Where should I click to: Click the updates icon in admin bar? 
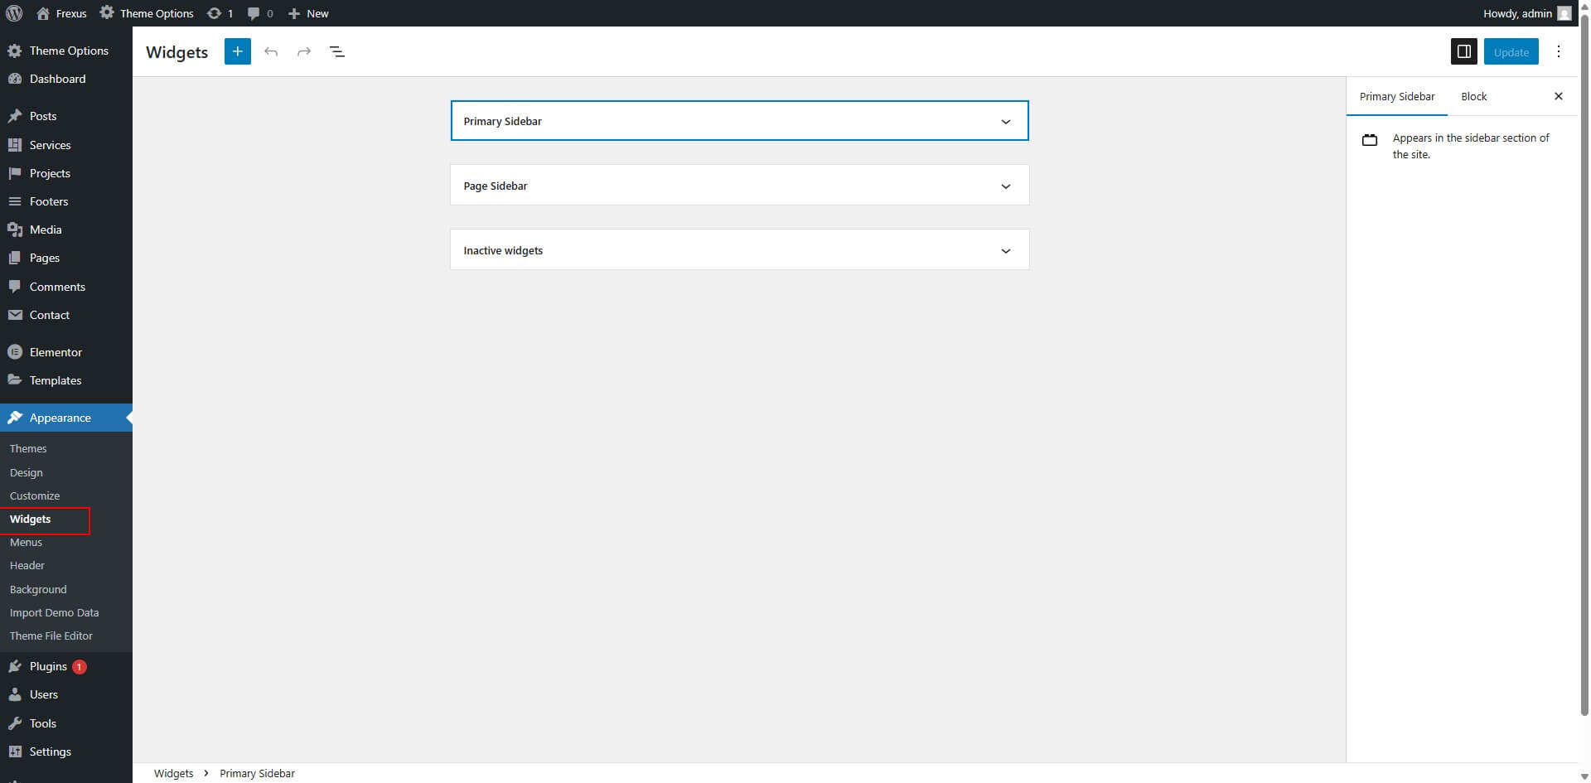[x=220, y=13]
